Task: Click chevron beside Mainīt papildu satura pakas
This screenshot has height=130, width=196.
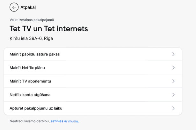Action: click(173, 54)
